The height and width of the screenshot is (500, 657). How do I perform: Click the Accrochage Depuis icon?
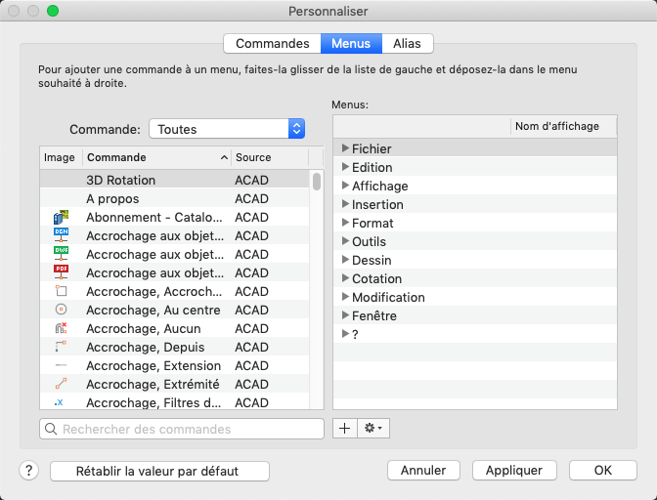pyautogui.click(x=61, y=347)
